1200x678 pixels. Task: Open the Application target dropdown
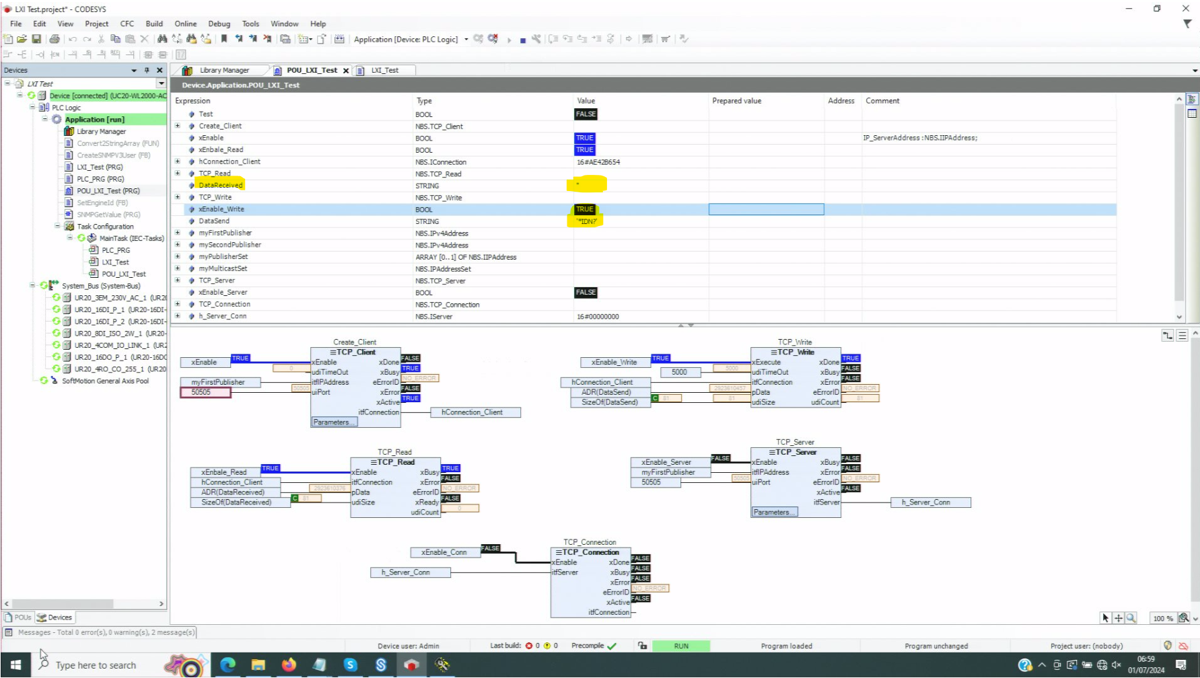tap(465, 39)
